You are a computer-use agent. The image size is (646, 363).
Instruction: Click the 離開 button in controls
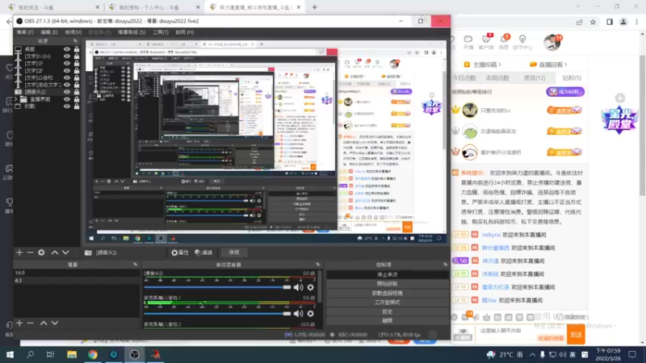[x=388, y=320]
